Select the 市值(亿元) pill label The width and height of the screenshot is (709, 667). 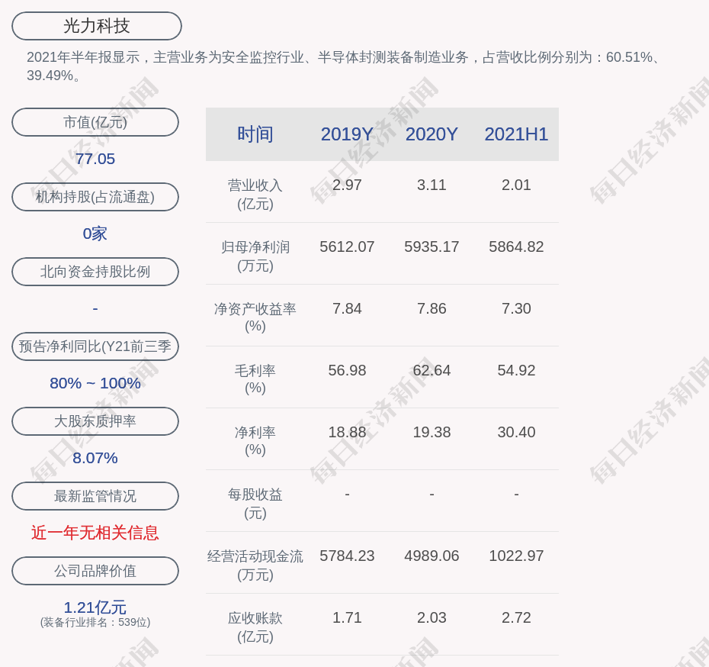(x=95, y=122)
